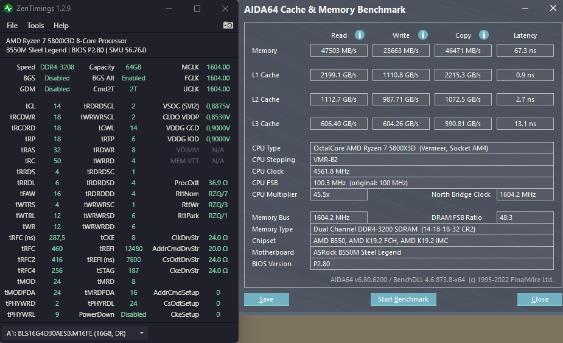Minimize the AIDA64 benchmark window

[525, 8]
